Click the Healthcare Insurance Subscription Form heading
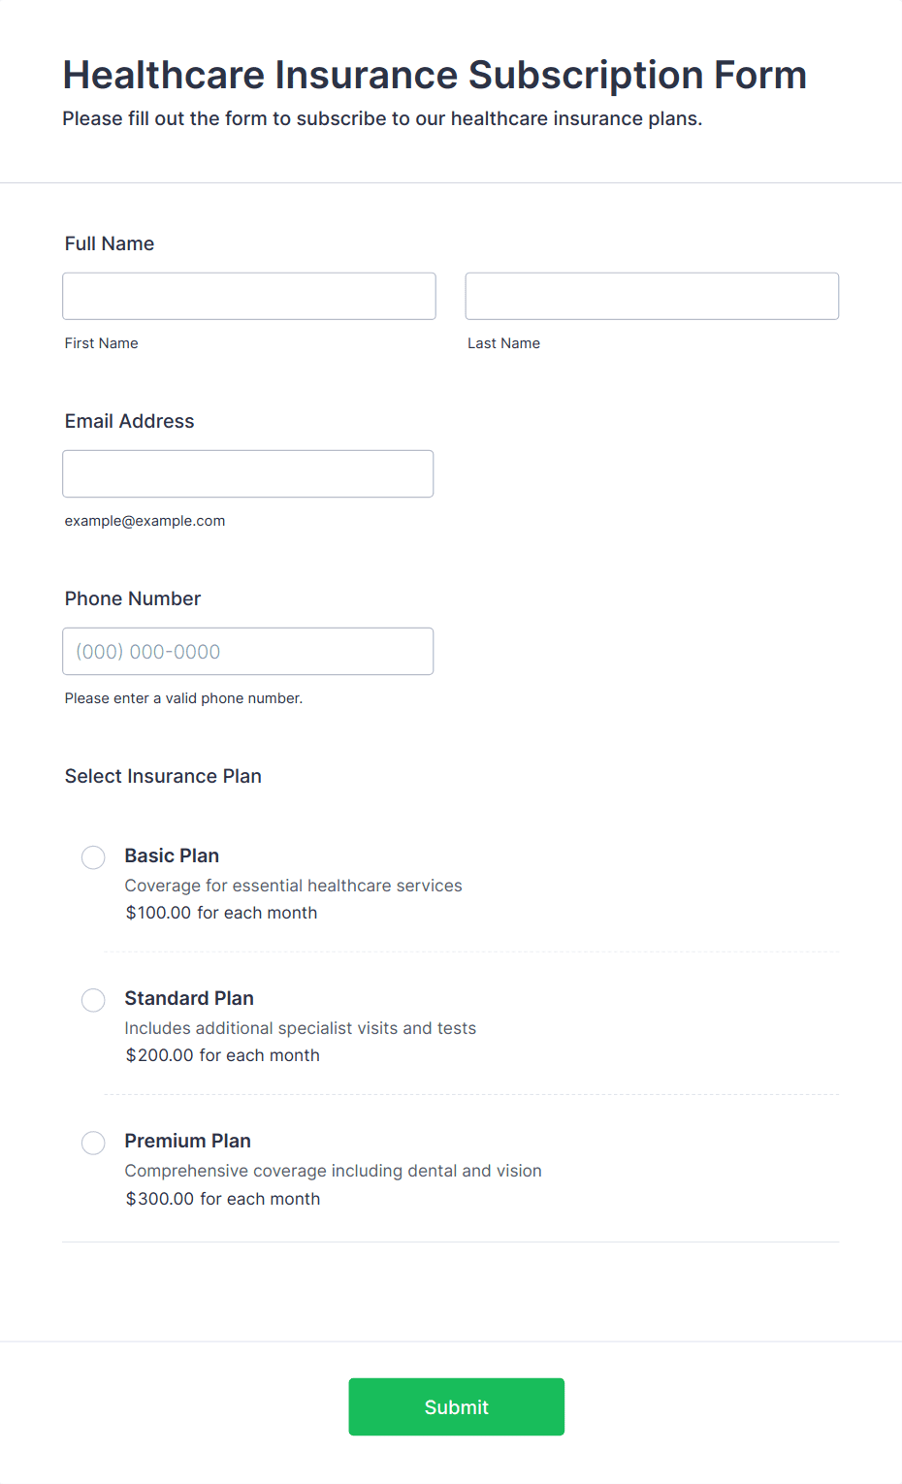Image resolution: width=902 pixels, height=1484 pixels. tap(435, 75)
